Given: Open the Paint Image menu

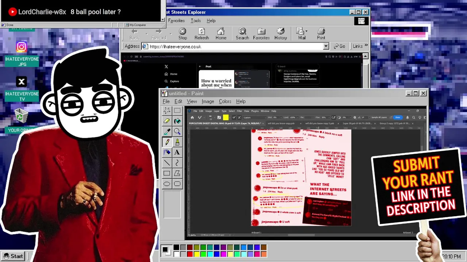Looking at the screenshot, I should click(208, 102).
